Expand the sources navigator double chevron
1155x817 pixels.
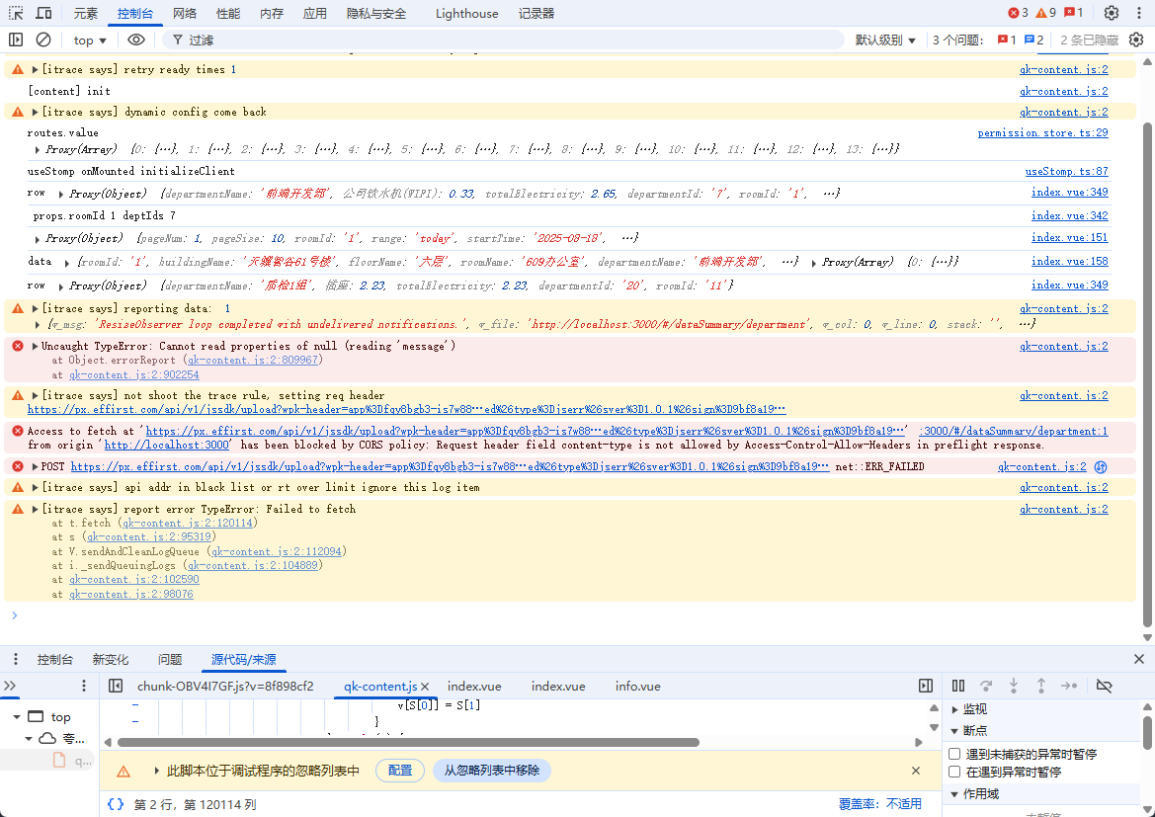point(10,686)
